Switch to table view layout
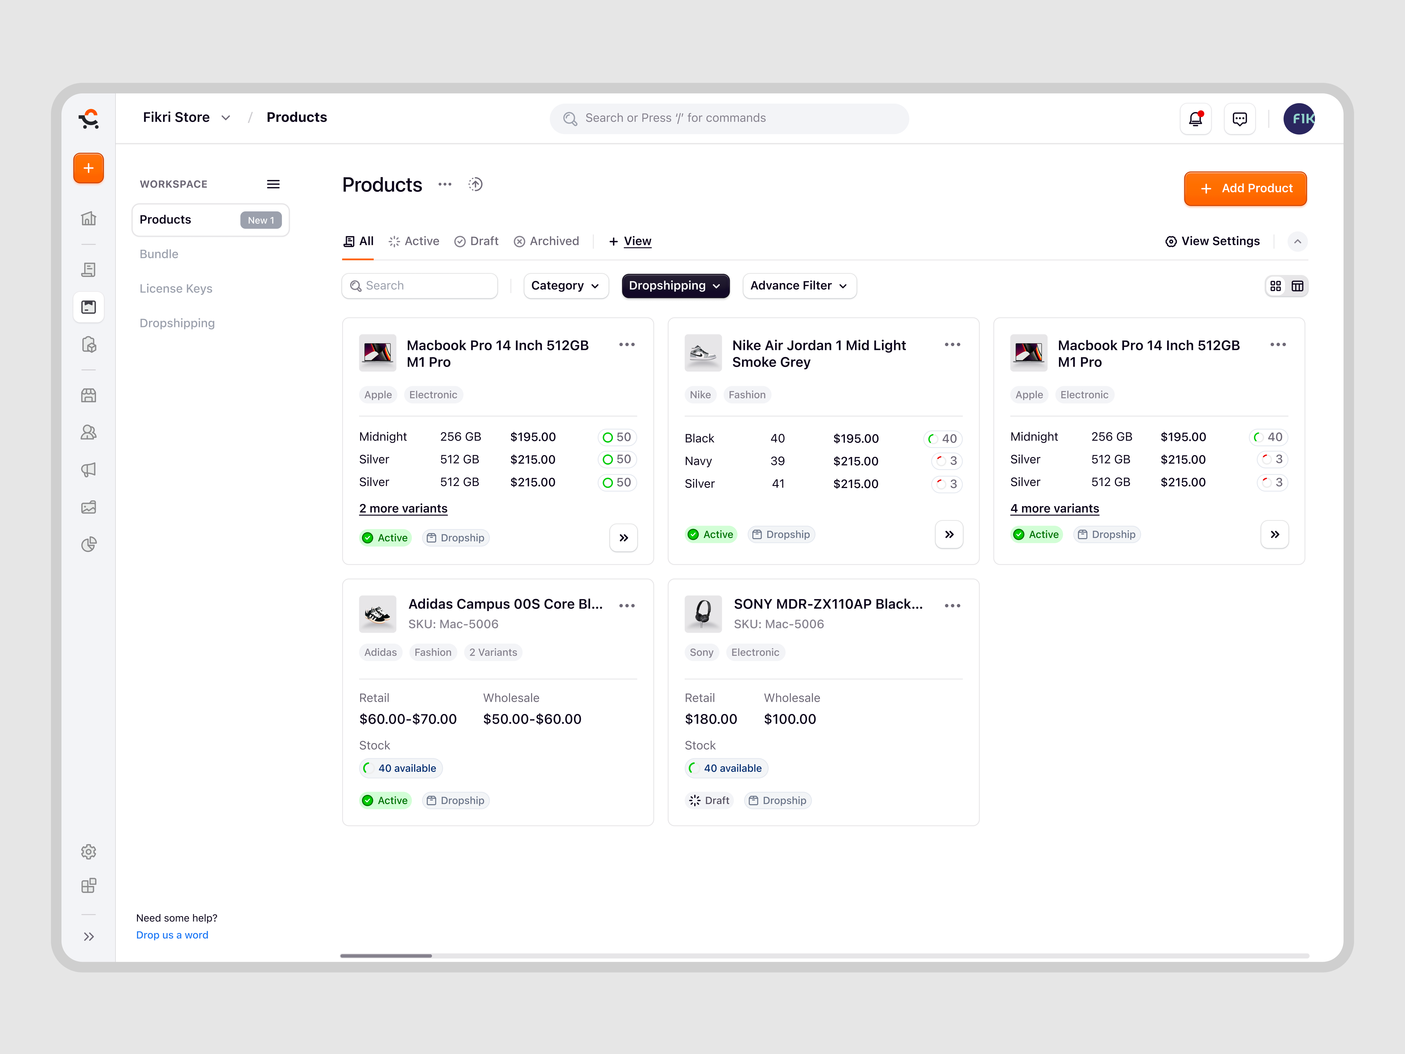The image size is (1405, 1054). pyautogui.click(x=1297, y=286)
